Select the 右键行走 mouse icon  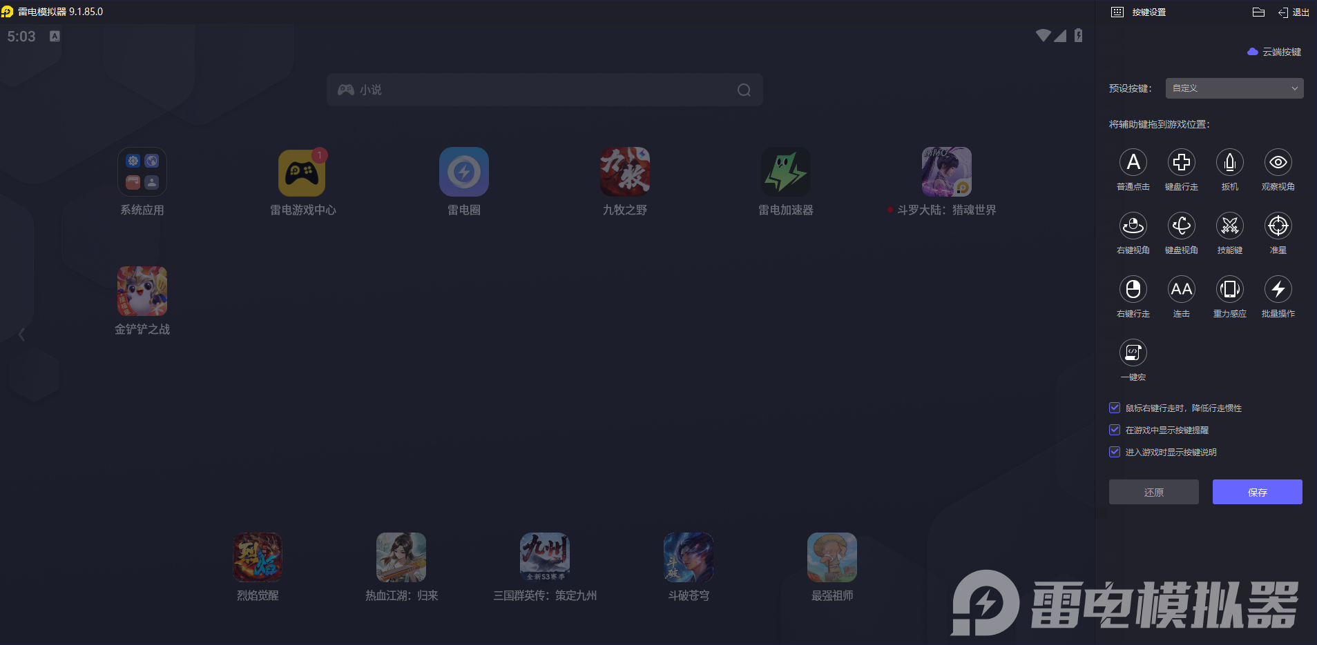(x=1133, y=289)
